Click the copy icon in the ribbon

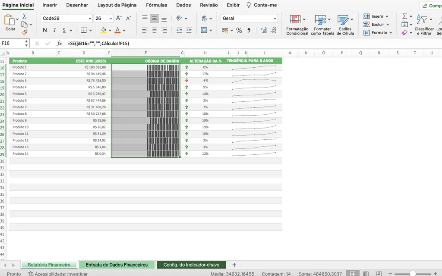25,25
